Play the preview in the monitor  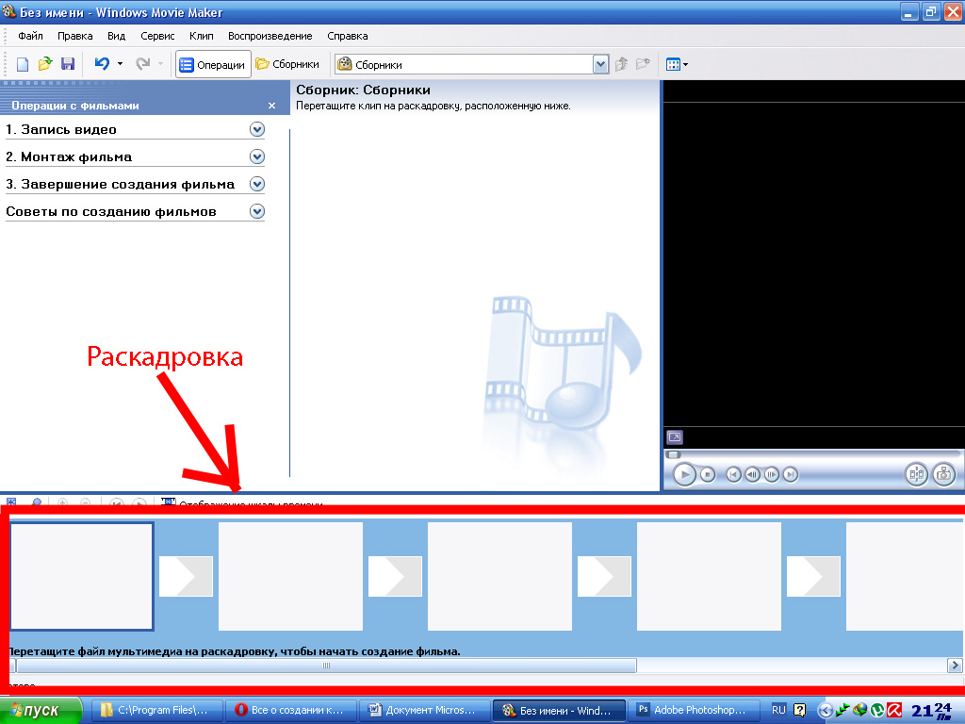[x=684, y=475]
